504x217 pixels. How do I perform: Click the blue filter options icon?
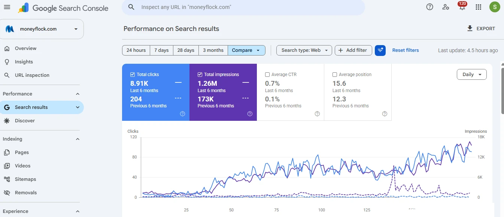pos(380,50)
